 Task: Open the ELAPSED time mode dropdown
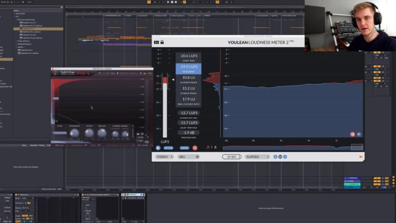(x=257, y=157)
